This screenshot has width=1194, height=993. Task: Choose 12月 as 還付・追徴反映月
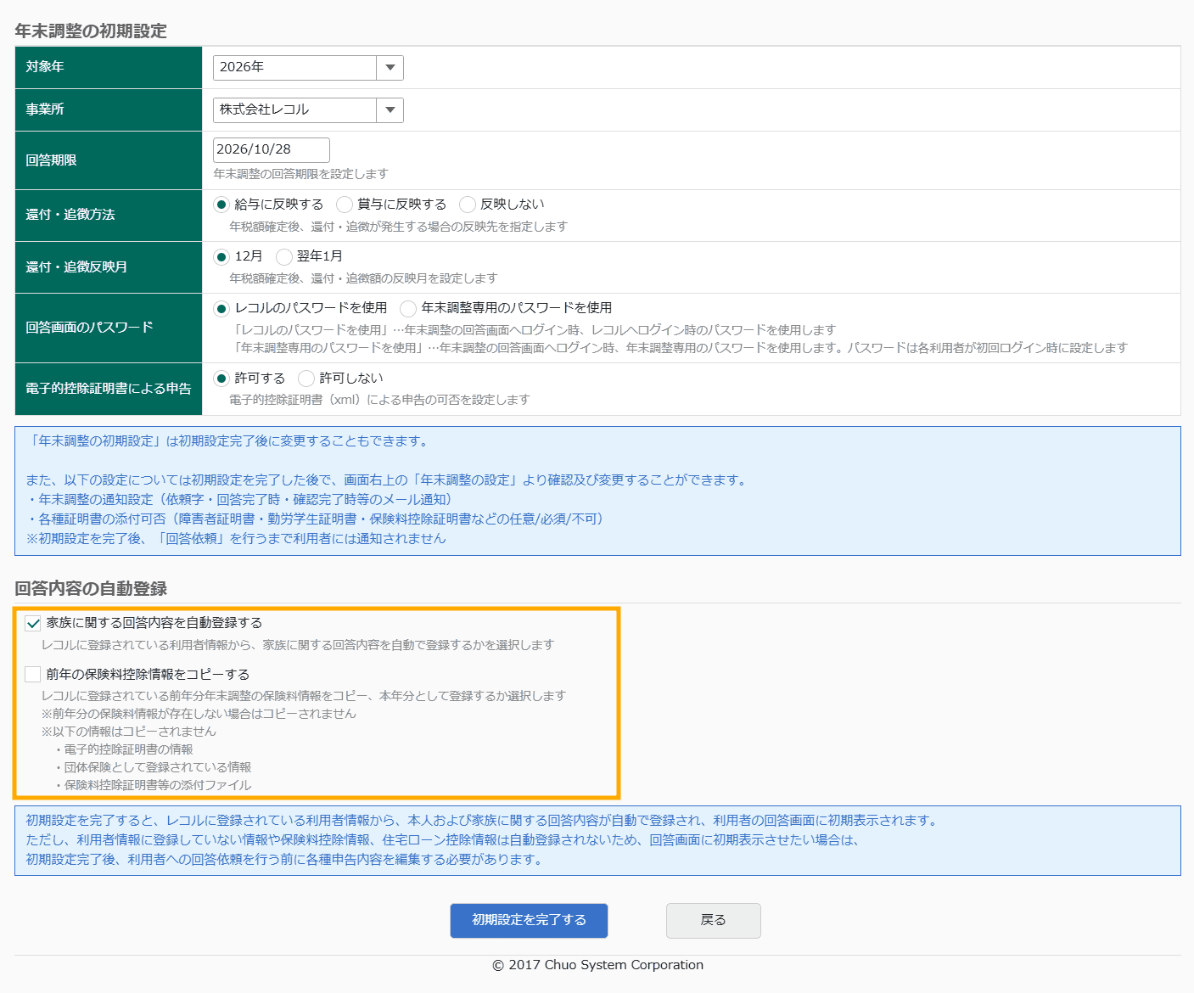(221, 256)
